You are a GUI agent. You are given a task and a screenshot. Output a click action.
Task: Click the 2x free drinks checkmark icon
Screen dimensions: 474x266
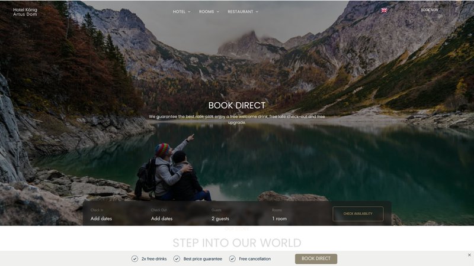point(134,259)
